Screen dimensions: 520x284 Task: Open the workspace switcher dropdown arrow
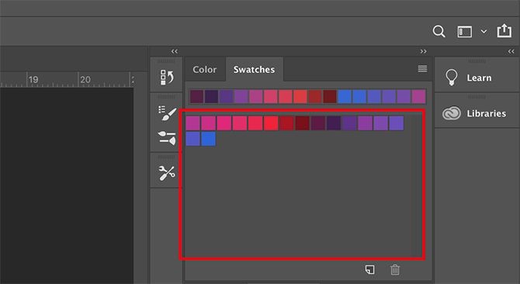coord(484,32)
